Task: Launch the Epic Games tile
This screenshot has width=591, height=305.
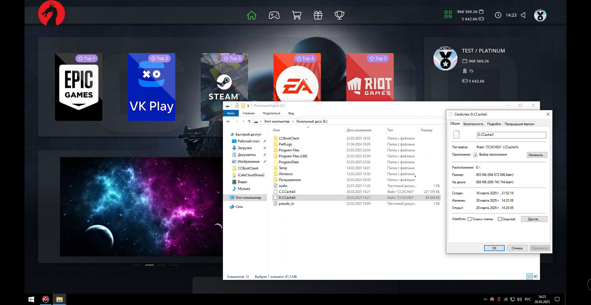Action: [79, 87]
